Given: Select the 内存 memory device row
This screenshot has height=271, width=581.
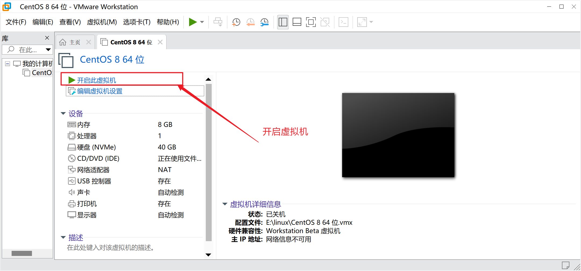Looking at the screenshot, I should (x=134, y=125).
